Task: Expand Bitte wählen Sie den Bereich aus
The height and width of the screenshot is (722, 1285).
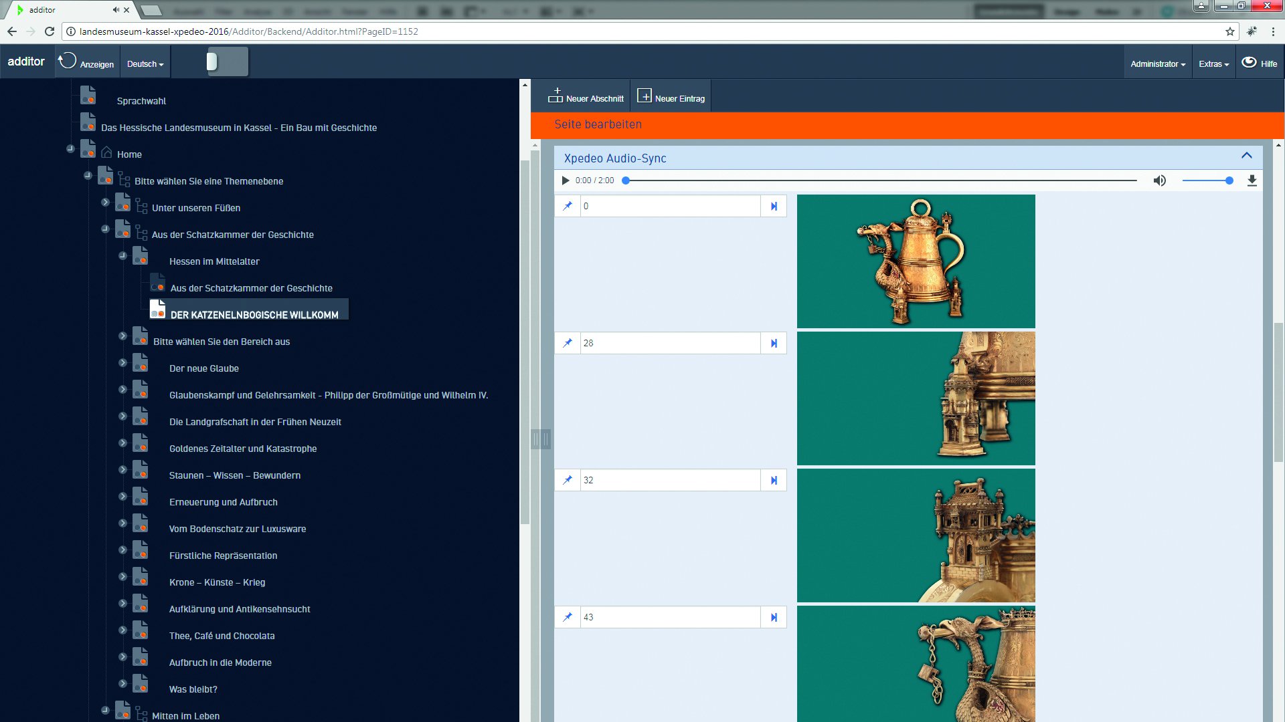Action: [x=122, y=336]
